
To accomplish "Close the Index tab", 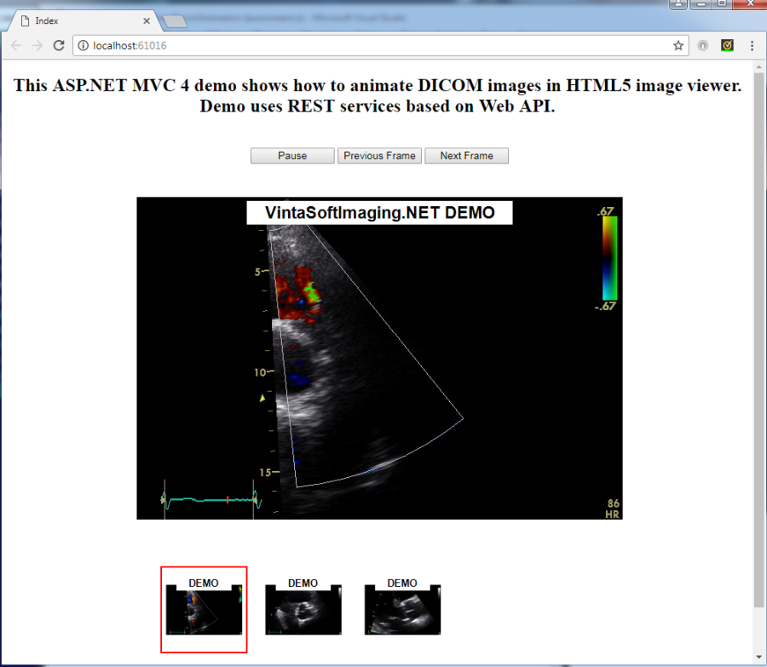I will click(147, 20).
